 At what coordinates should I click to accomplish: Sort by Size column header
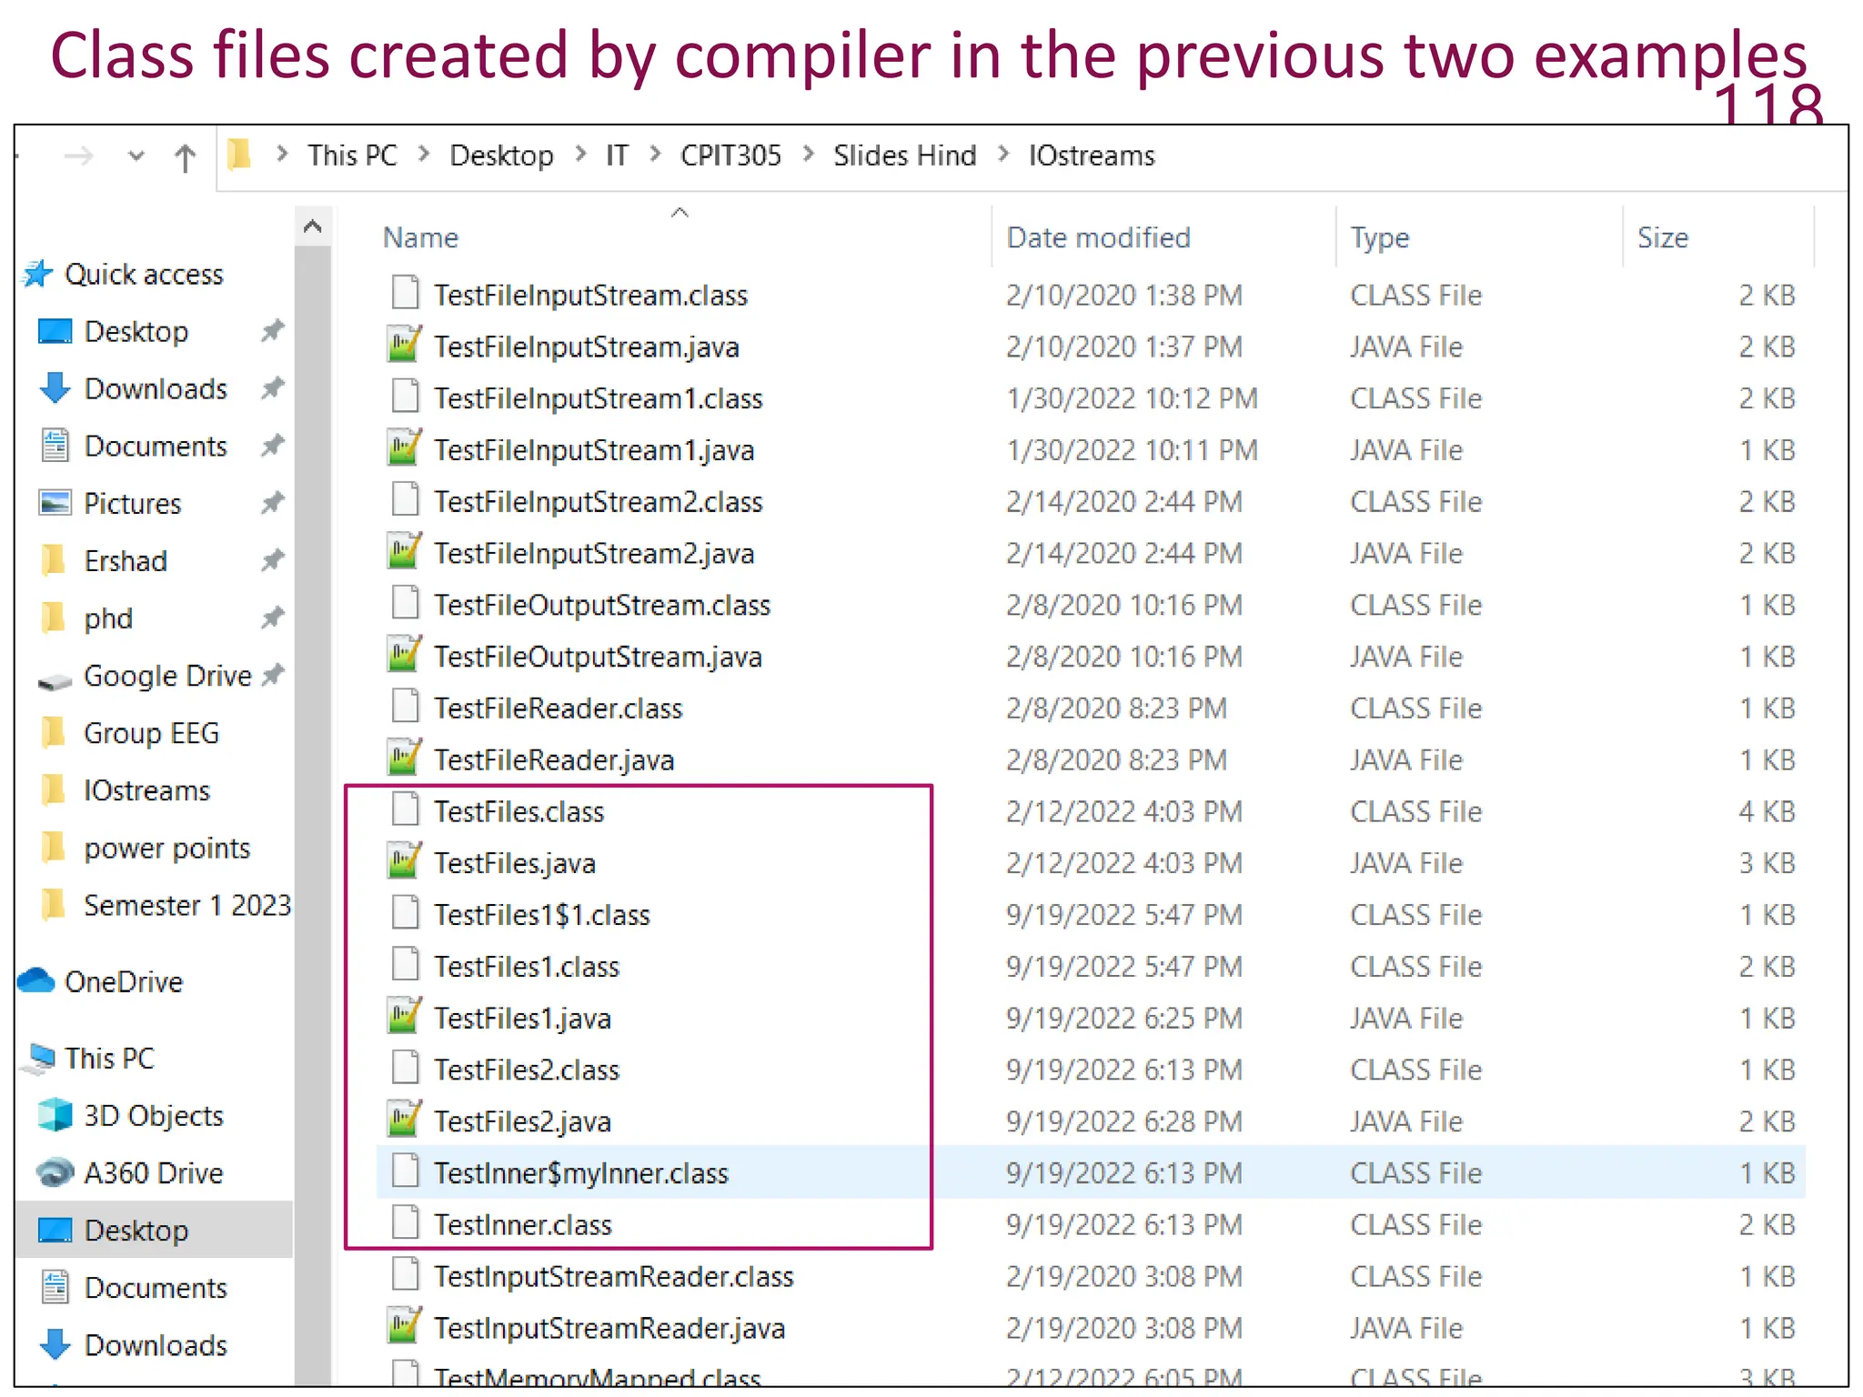click(1662, 237)
